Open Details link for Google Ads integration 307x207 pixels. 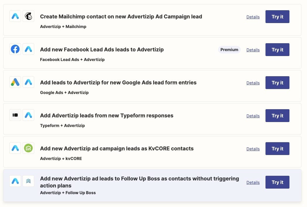tap(253, 83)
